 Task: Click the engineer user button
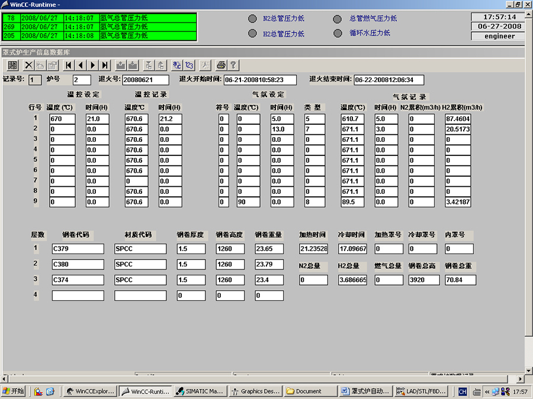coord(499,36)
